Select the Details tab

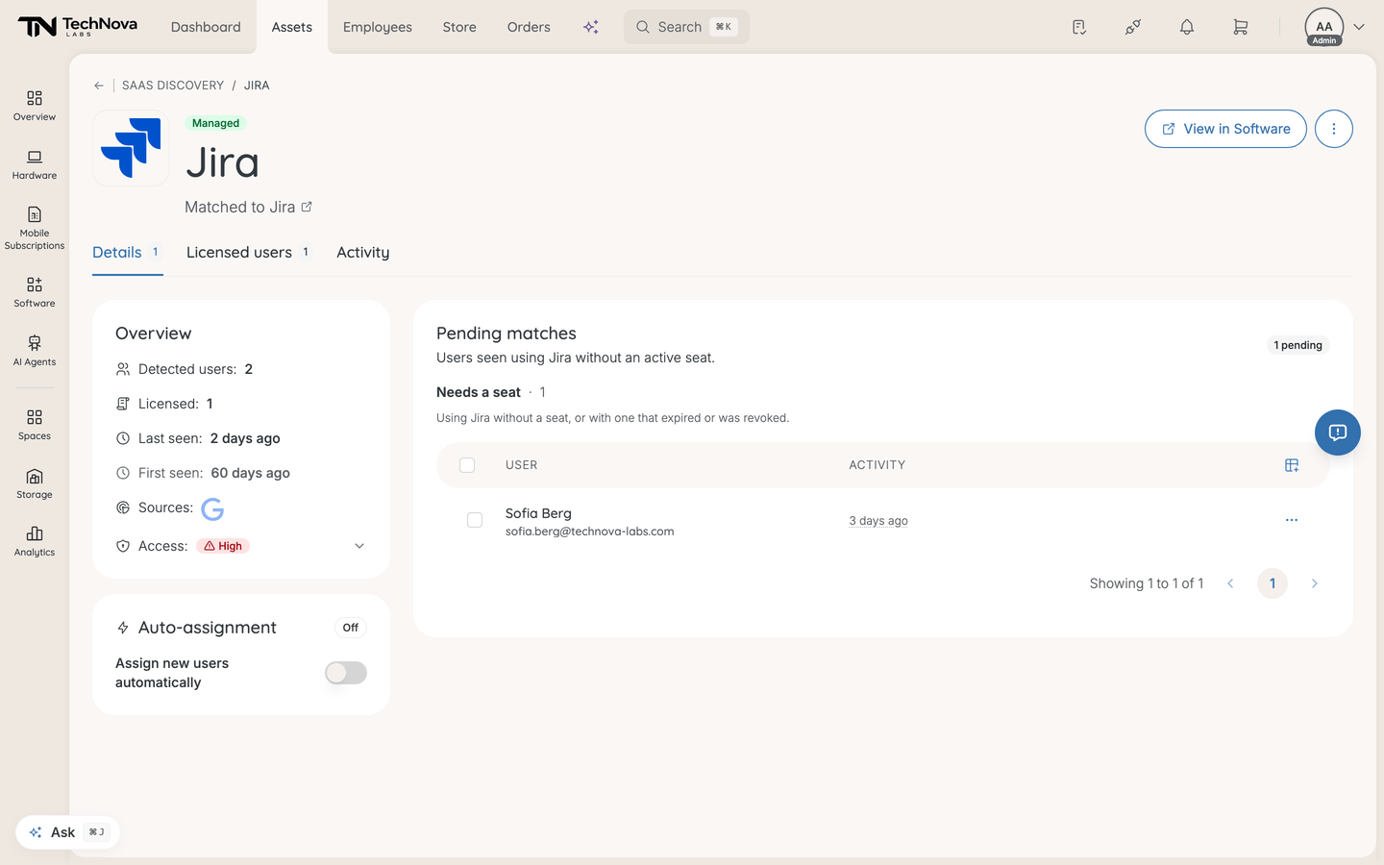127,252
